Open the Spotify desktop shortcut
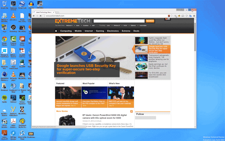The height and width of the screenshot is (141, 225). [5, 99]
